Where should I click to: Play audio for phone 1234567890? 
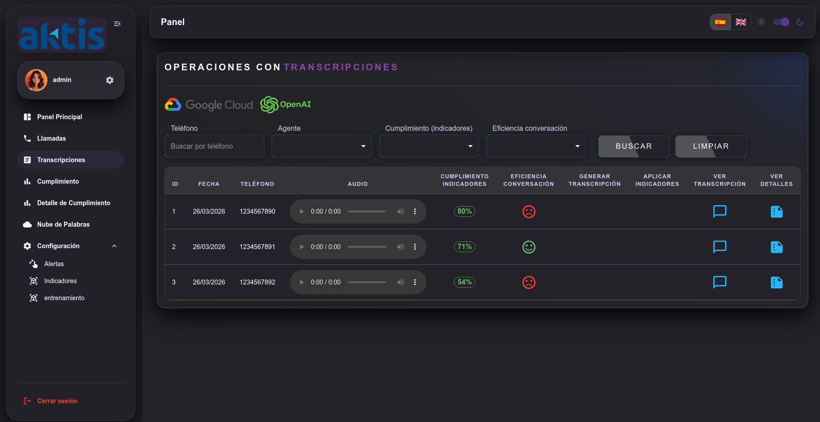[302, 211]
